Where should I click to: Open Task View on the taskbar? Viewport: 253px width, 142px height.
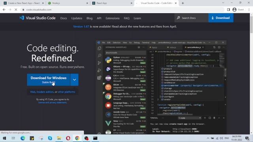pyautogui.click(x=13, y=138)
